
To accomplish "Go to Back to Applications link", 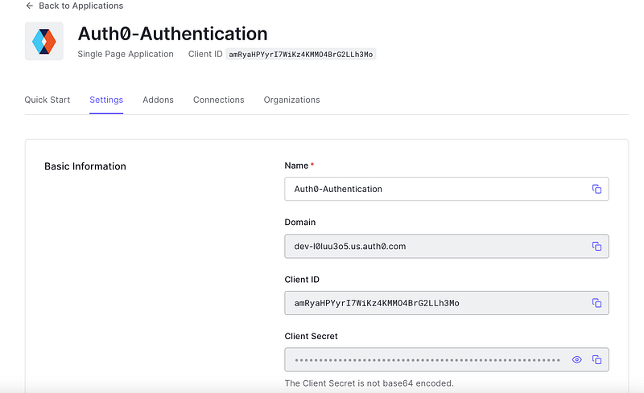I will (x=80, y=6).
